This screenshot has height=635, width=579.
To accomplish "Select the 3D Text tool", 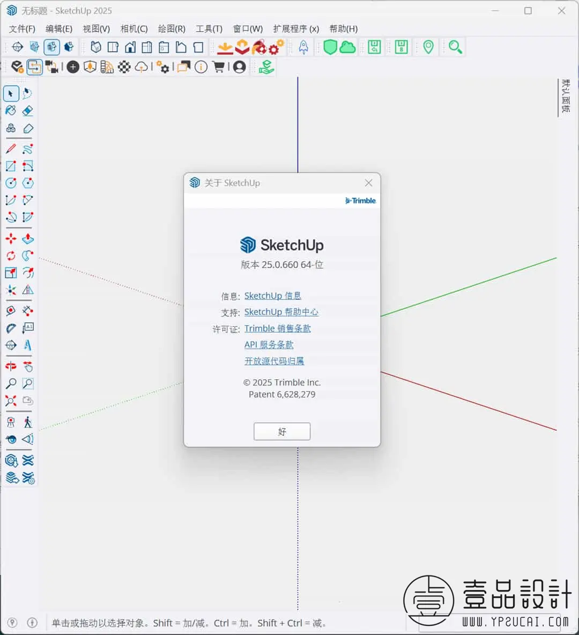I will [x=27, y=345].
